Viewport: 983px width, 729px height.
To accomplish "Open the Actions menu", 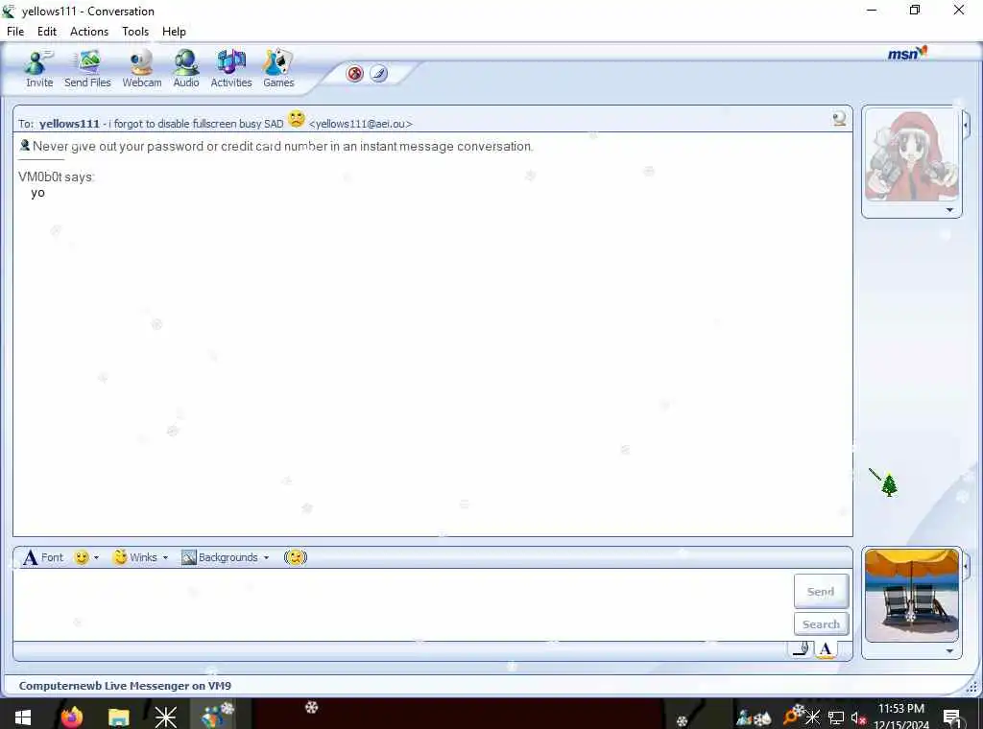I will [89, 32].
